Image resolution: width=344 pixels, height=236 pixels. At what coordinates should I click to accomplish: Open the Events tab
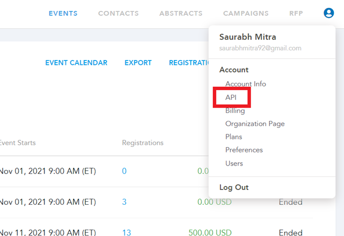pyautogui.click(x=63, y=13)
